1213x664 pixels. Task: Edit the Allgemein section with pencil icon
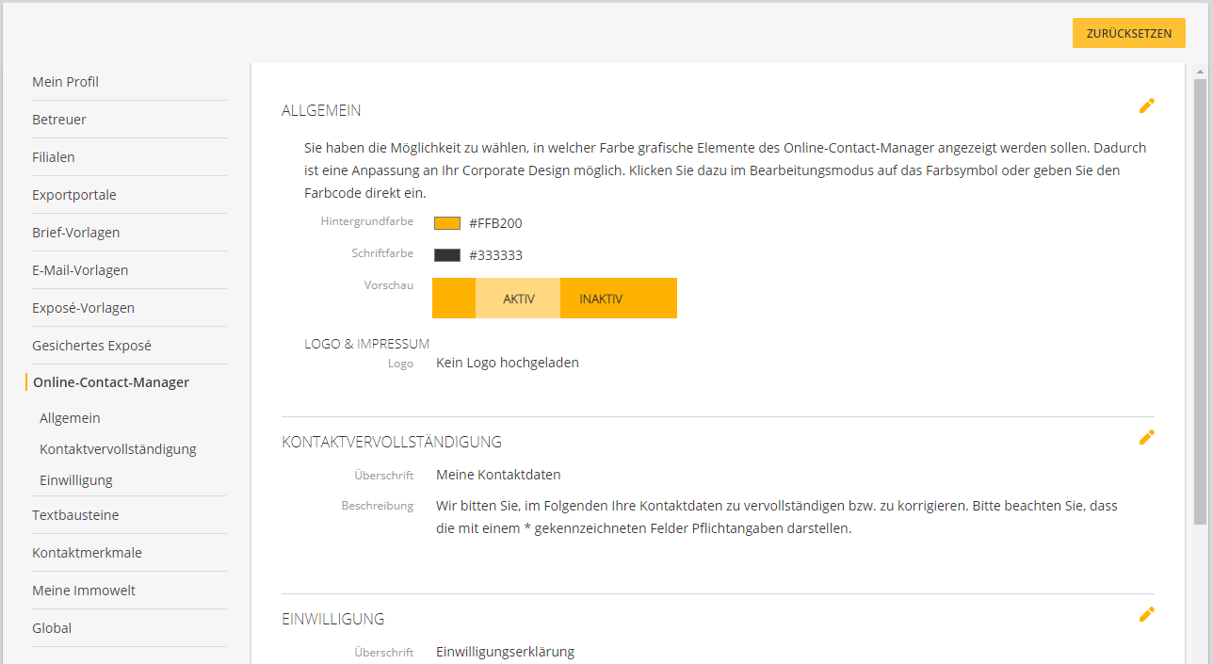point(1146,106)
